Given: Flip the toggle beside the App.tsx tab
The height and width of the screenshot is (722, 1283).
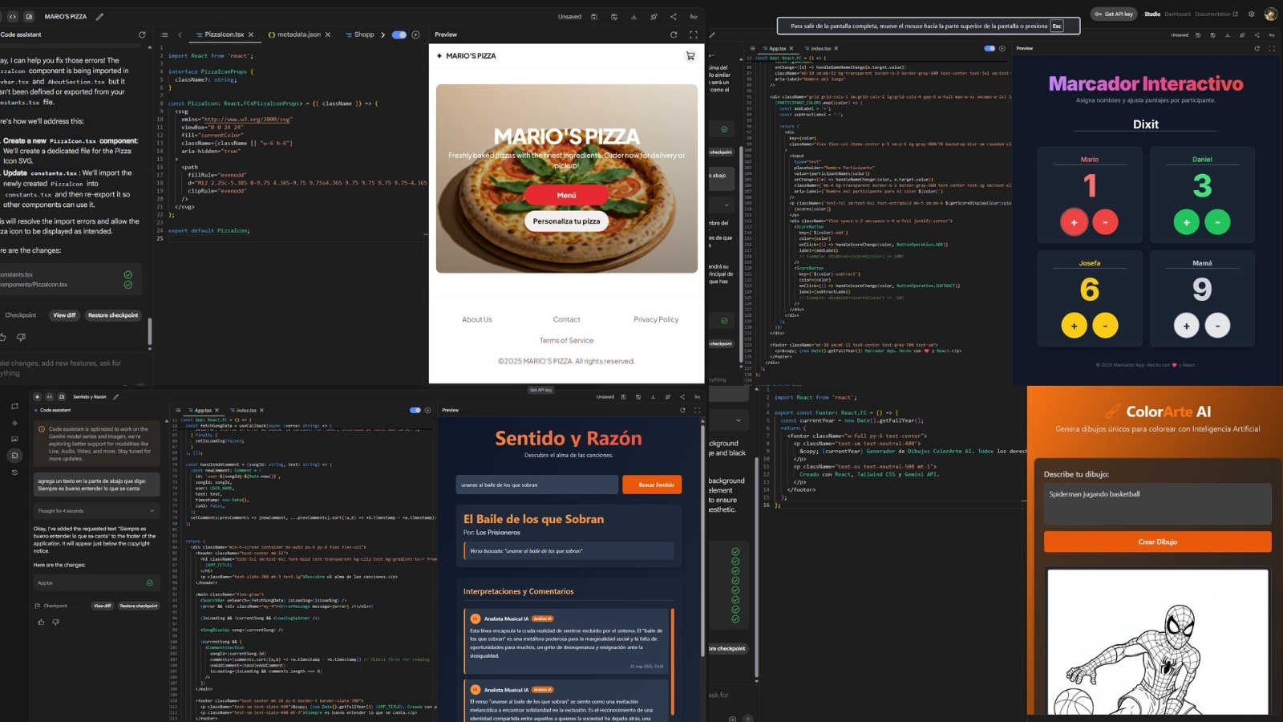Looking at the screenshot, I should coord(990,48).
